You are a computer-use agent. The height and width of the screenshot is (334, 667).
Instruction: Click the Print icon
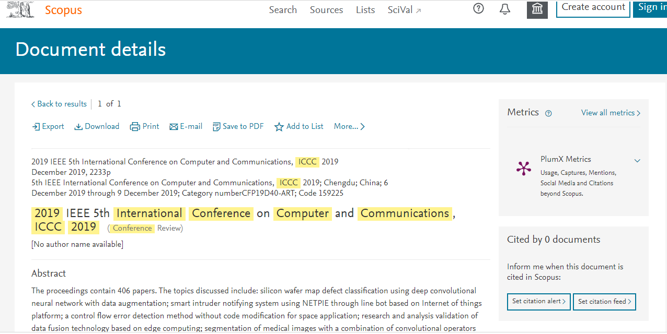(135, 127)
